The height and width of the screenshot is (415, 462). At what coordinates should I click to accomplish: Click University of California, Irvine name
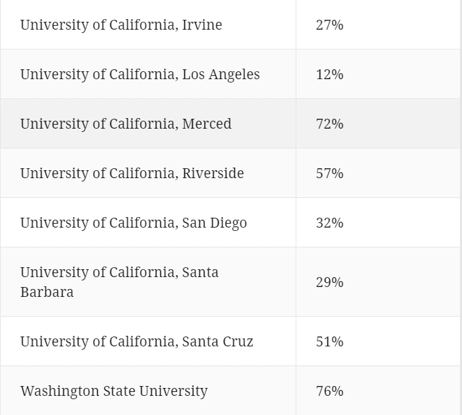pos(121,25)
